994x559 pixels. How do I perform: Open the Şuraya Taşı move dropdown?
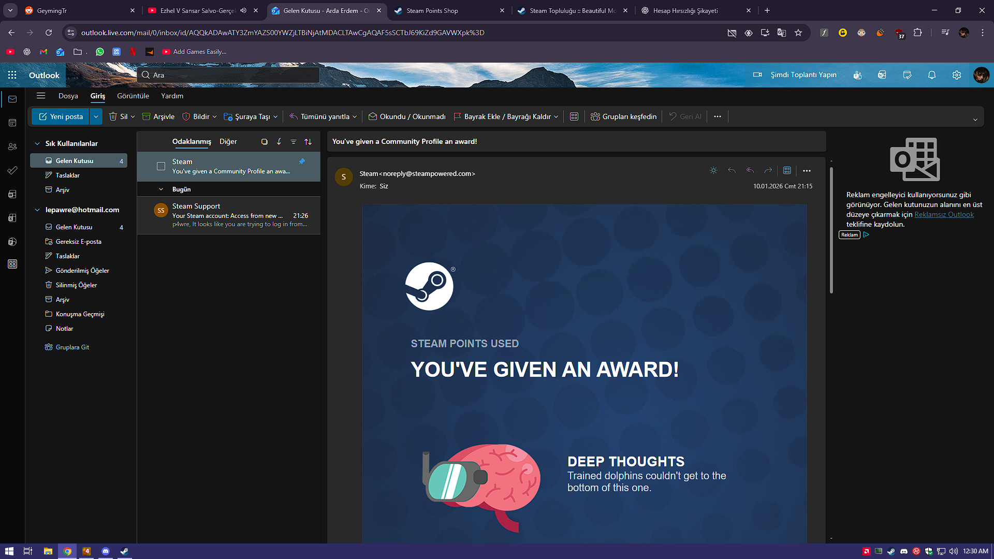pos(275,116)
